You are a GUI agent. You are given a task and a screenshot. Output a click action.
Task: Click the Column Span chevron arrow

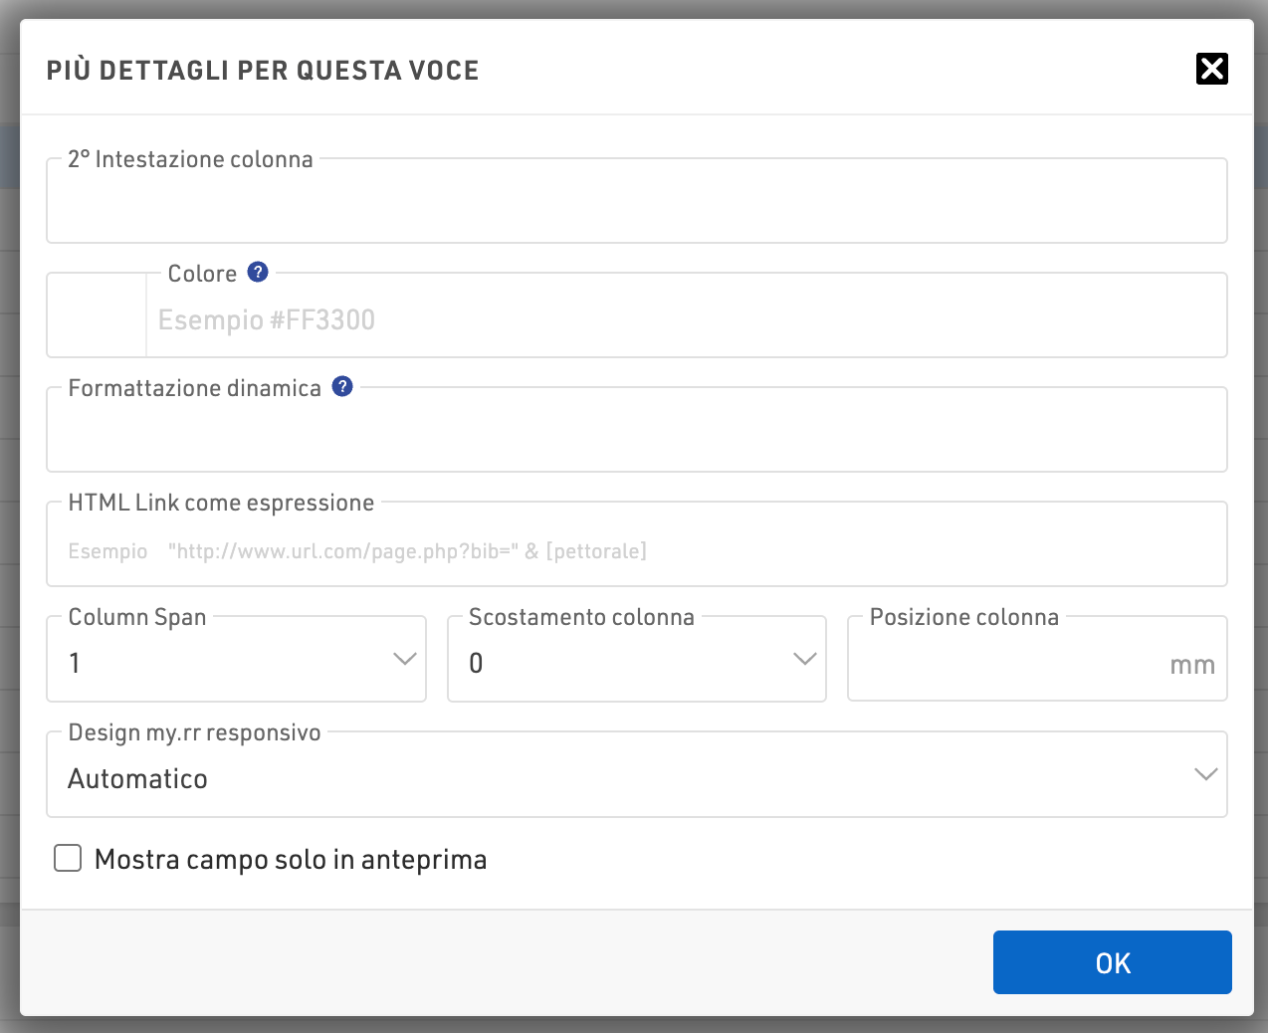point(404,659)
